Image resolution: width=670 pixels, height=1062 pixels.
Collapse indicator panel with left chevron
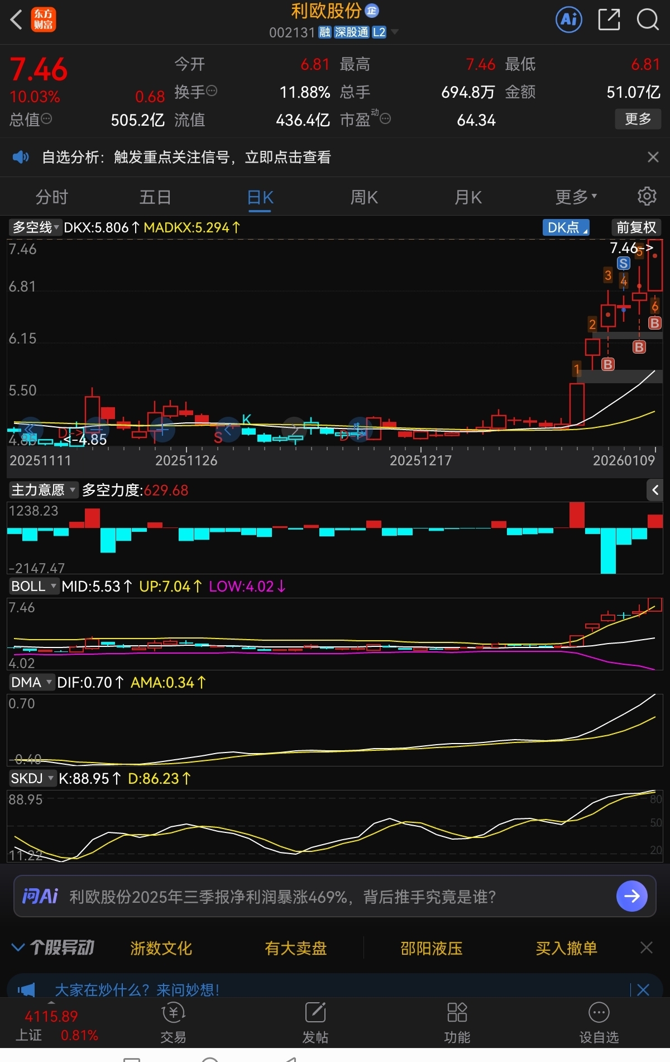(655, 490)
